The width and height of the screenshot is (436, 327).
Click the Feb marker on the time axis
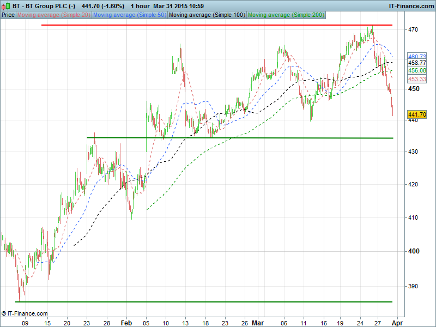(126, 322)
